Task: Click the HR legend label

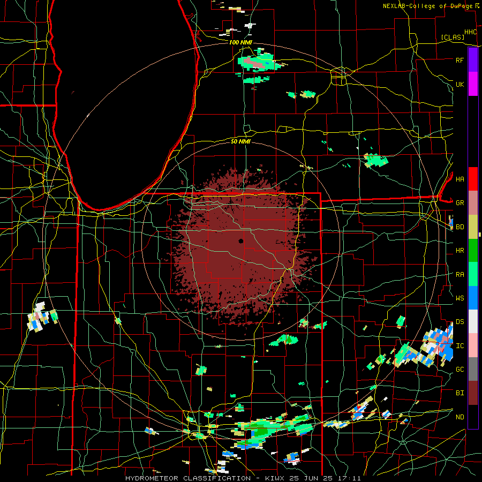Action: 460,251
